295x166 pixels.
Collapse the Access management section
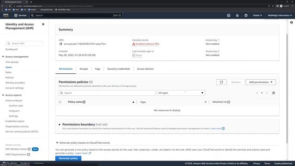pos(3,57)
